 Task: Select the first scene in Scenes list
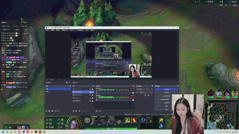(x=58, y=89)
